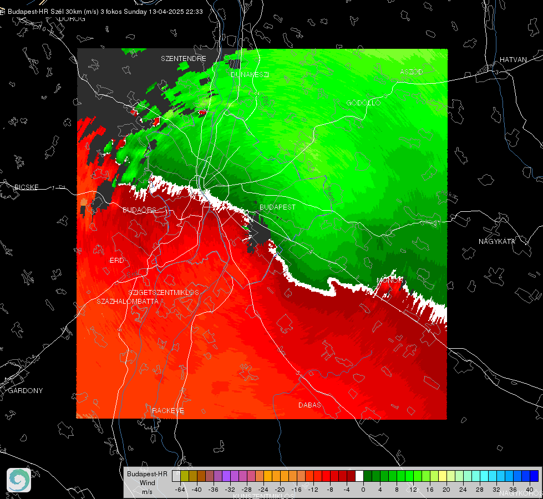Screen dimensions: 543x499
Task: Click the -64 value on the wind scale
Action: [x=180, y=490]
